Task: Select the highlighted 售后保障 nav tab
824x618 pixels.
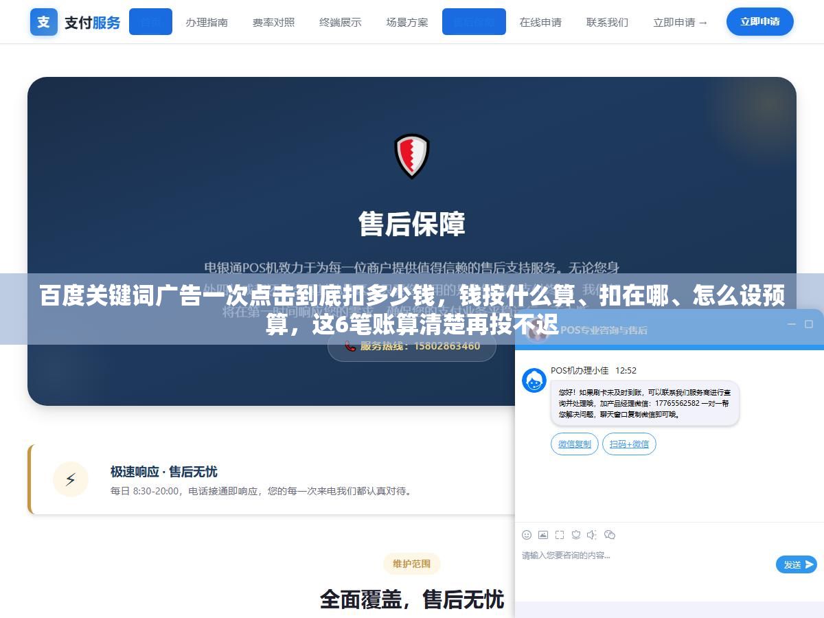Action: pos(474,22)
